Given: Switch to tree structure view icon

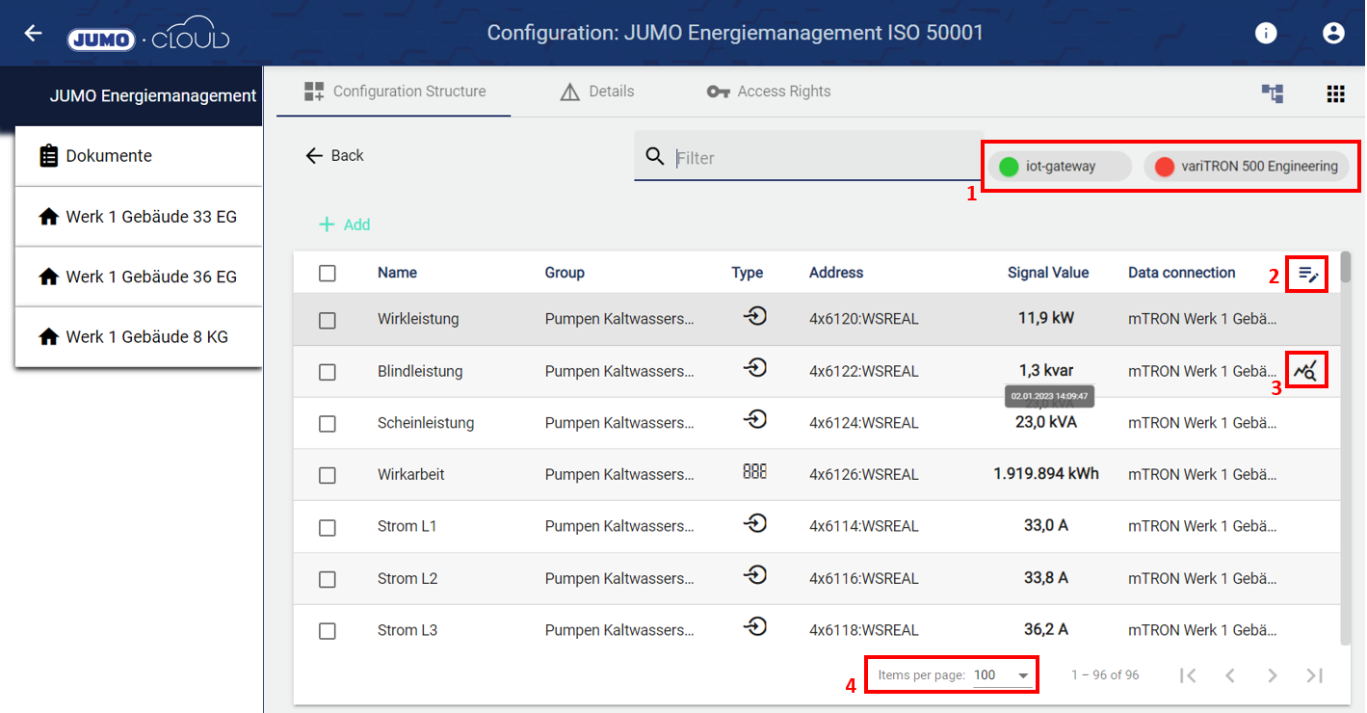Looking at the screenshot, I should [1273, 93].
